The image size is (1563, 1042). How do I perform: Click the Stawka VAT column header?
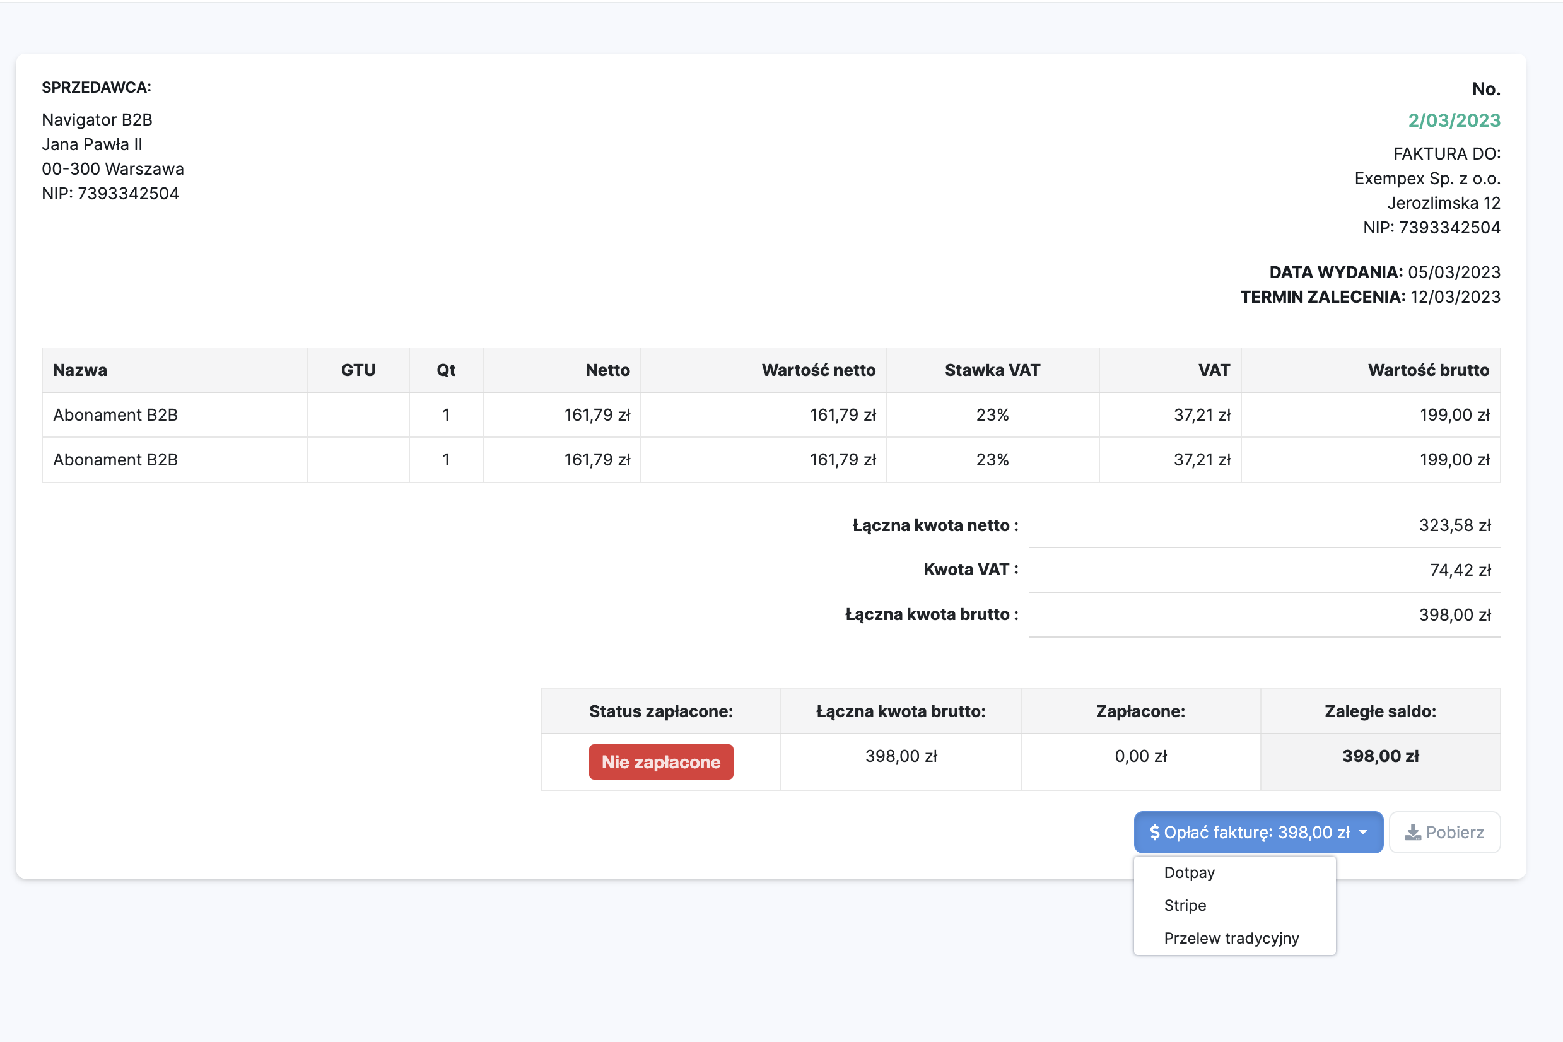pyautogui.click(x=992, y=370)
